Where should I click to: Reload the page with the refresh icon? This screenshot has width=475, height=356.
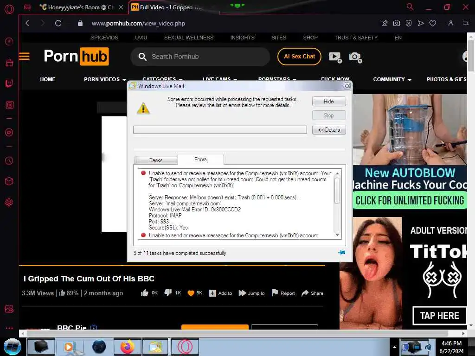(58, 23)
